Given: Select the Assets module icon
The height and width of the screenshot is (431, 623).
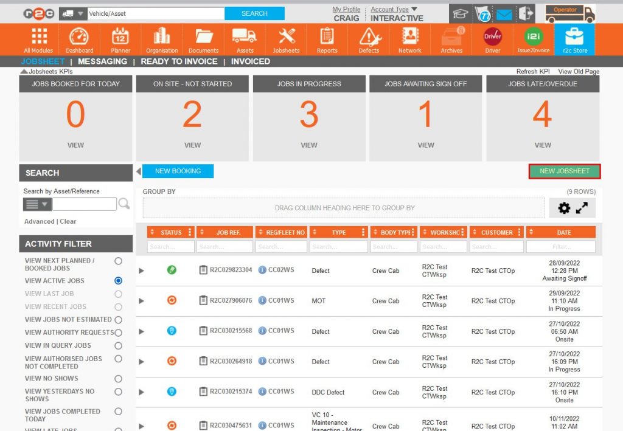Looking at the screenshot, I should pos(245,39).
